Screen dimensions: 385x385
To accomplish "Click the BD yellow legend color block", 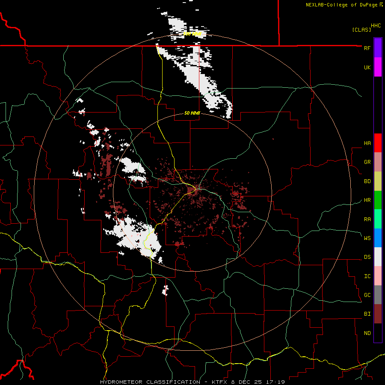I will pyautogui.click(x=378, y=181).
